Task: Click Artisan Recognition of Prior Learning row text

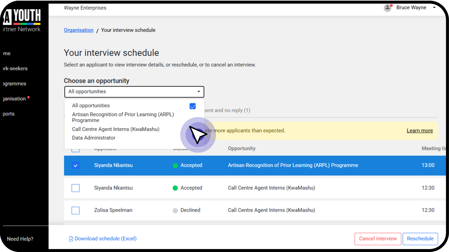Action: [x=293, y=165]
